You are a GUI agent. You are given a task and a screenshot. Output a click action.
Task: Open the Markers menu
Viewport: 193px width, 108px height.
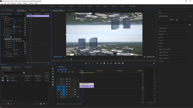(19, 3)
